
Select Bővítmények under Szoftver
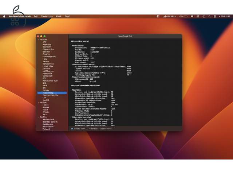48,127
